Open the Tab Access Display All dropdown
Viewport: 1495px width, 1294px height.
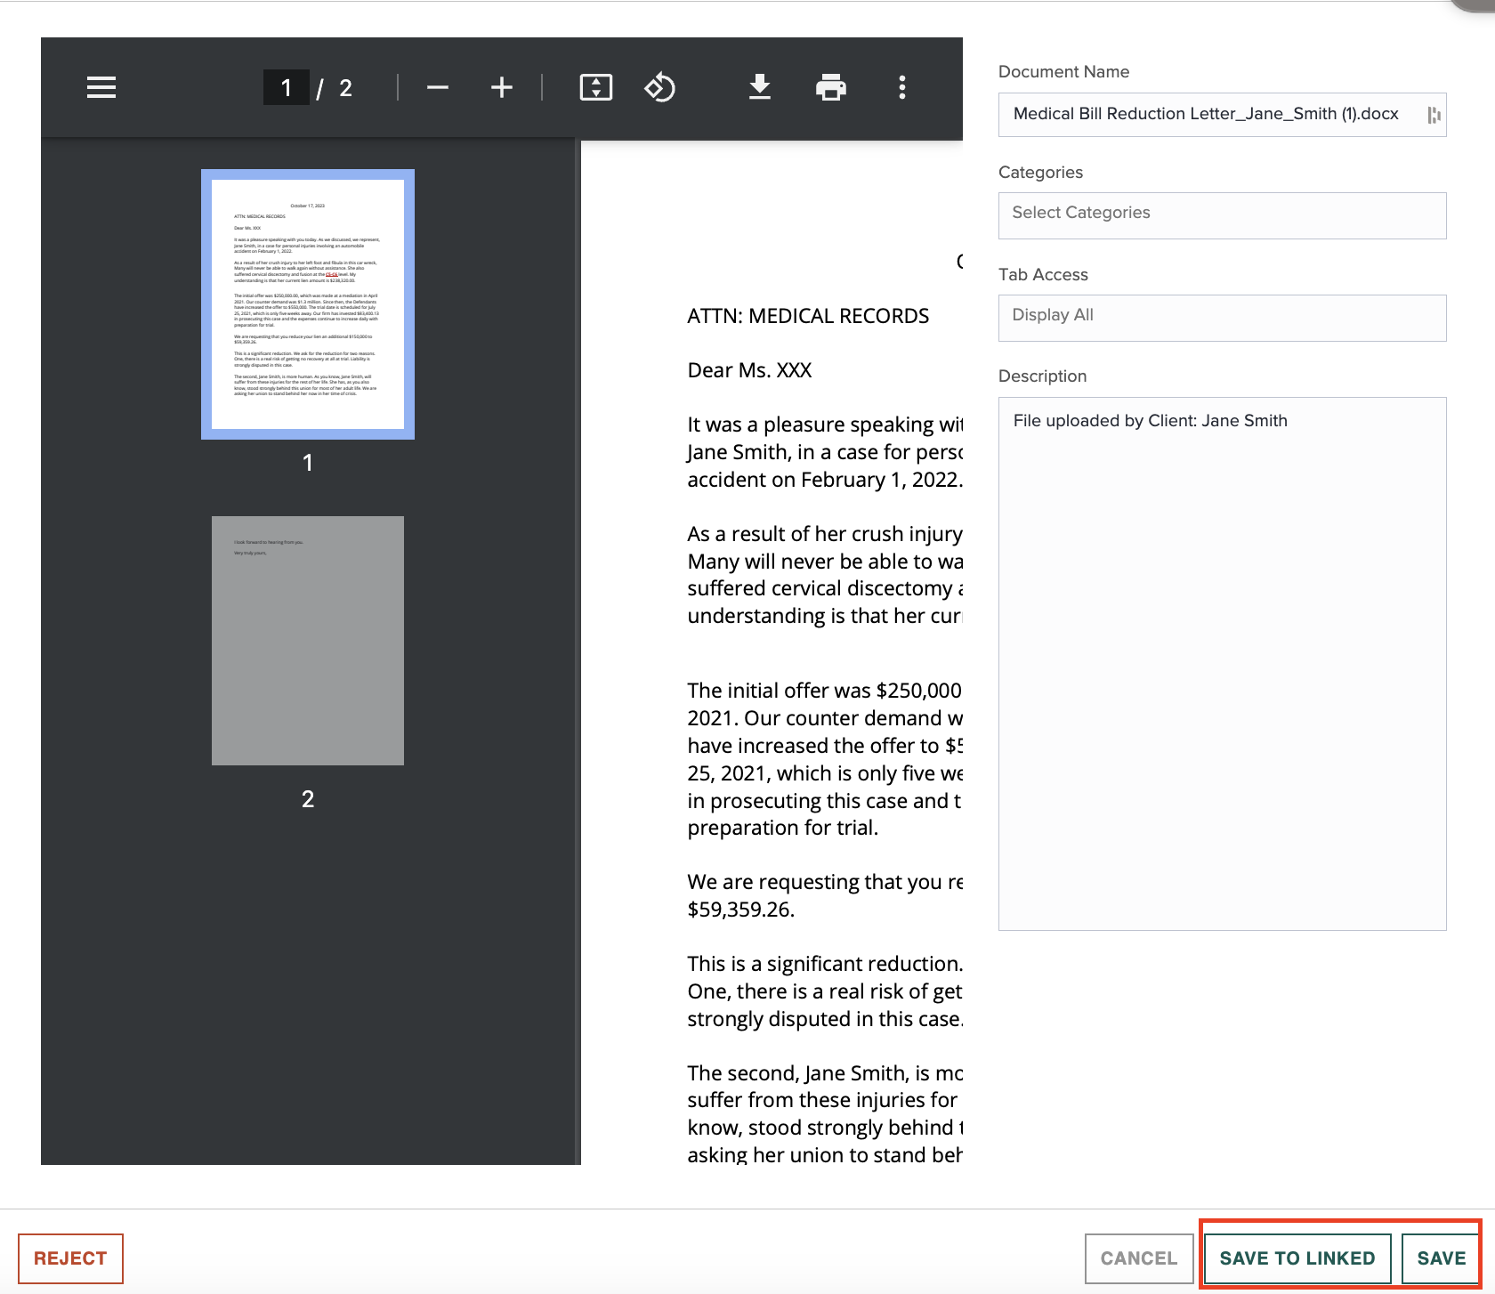point(1223,318)
